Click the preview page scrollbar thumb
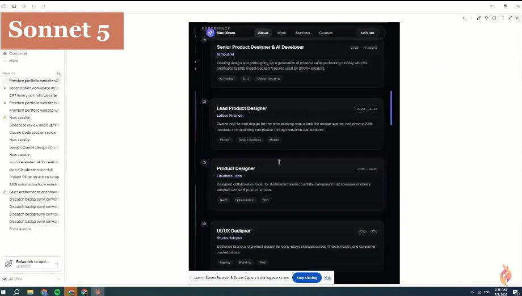The width and height of the screenshot is (522, 296). pos(391,108)
